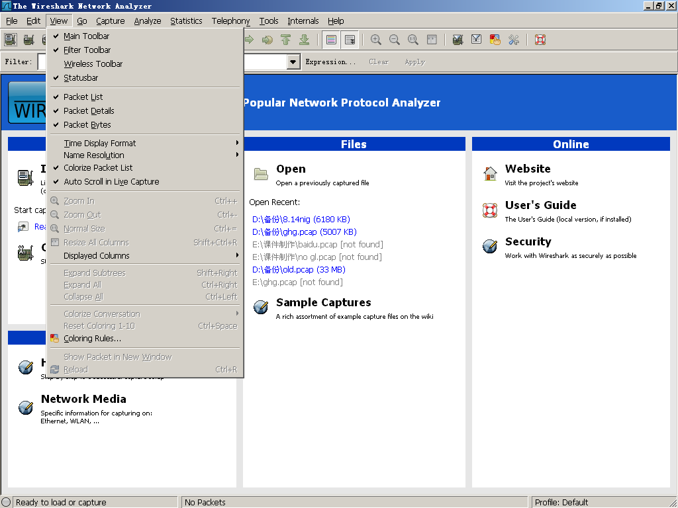This screenshot has height=508, width=678.
Task: Click the Security heading link
Action: 528,241
